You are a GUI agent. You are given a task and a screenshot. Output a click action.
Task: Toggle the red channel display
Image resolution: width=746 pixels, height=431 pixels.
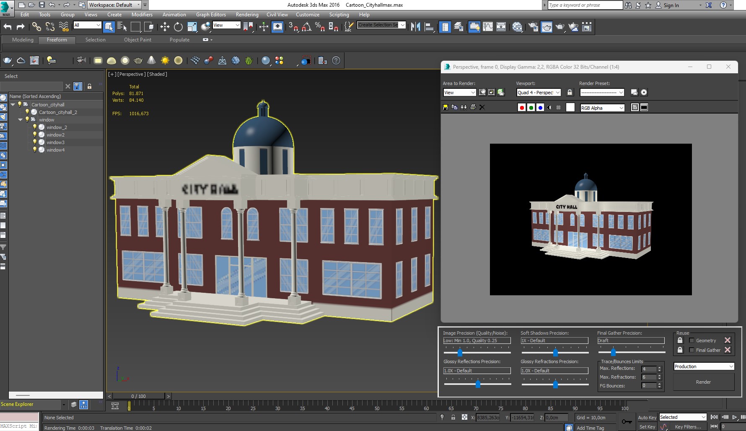tap(522, 108)
